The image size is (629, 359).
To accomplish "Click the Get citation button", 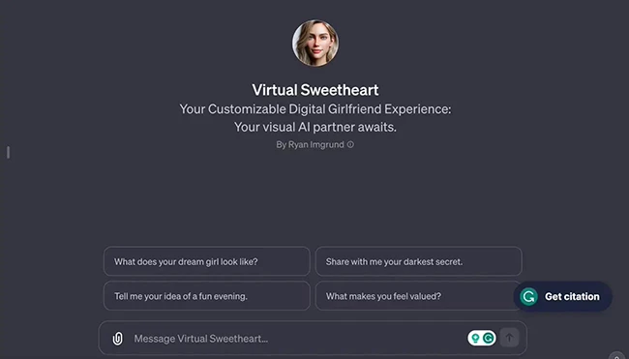I will point(562,297).
